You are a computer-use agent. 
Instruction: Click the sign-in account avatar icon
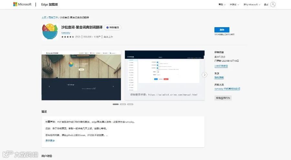coord(273,5)
